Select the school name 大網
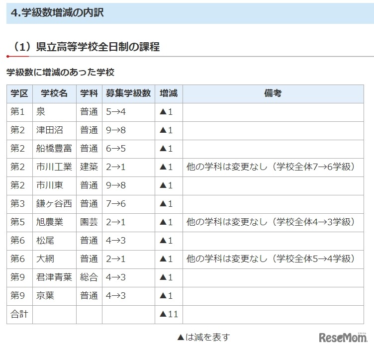 point(45,259)
